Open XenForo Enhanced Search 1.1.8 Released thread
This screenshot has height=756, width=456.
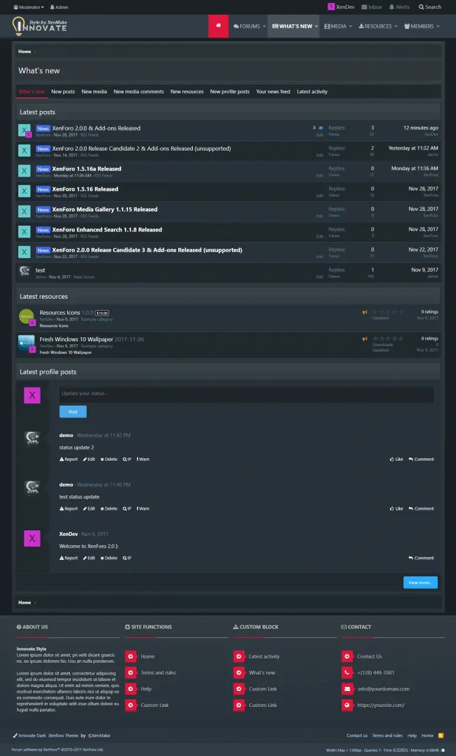click(107, 230)
